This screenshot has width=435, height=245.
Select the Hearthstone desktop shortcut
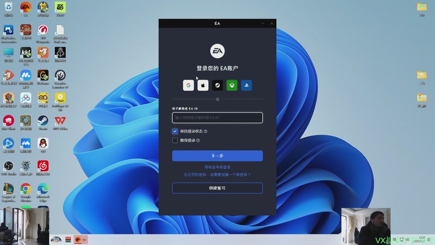pos(26,123)
